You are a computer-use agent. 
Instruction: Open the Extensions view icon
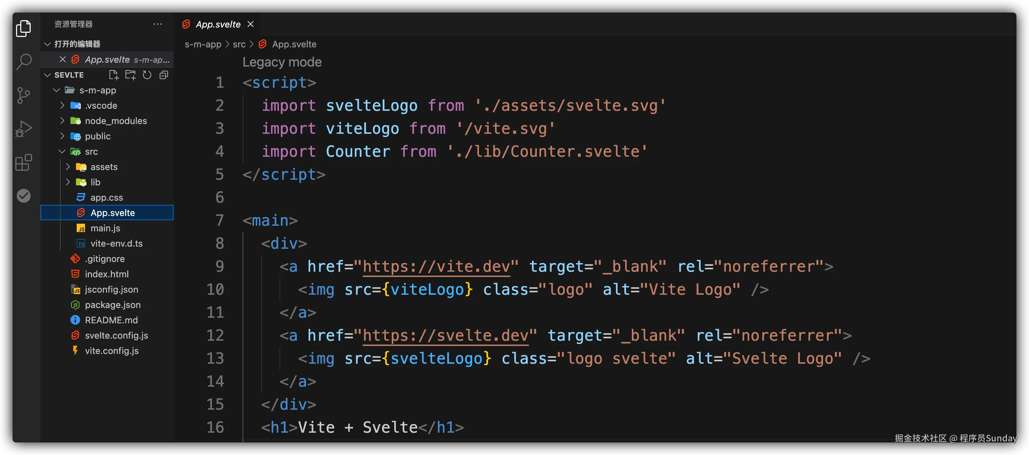(x=23, y=162)
